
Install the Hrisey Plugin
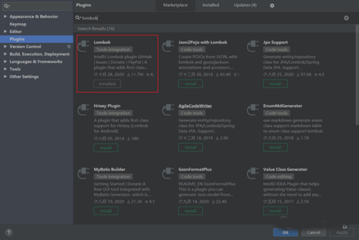(x=106, y=148)
